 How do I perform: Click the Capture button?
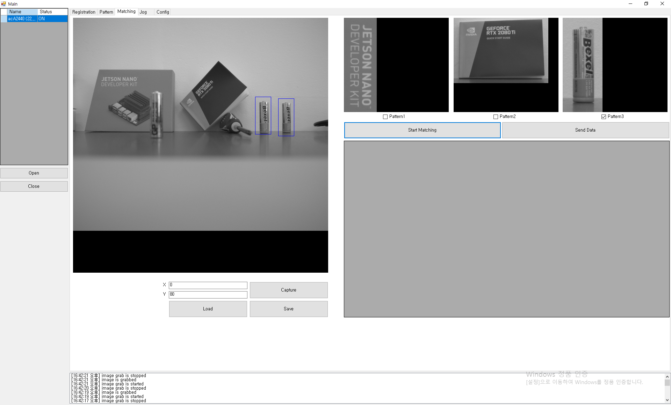289,290
